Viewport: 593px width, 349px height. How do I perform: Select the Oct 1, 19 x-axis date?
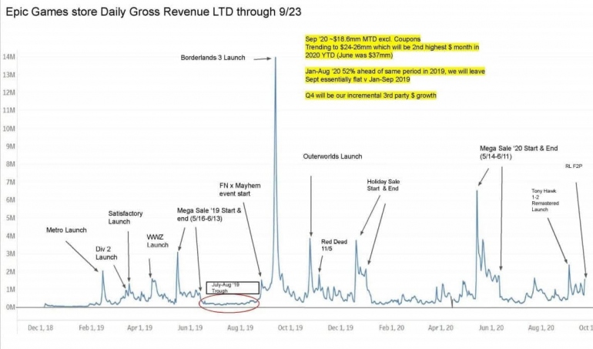290,327
